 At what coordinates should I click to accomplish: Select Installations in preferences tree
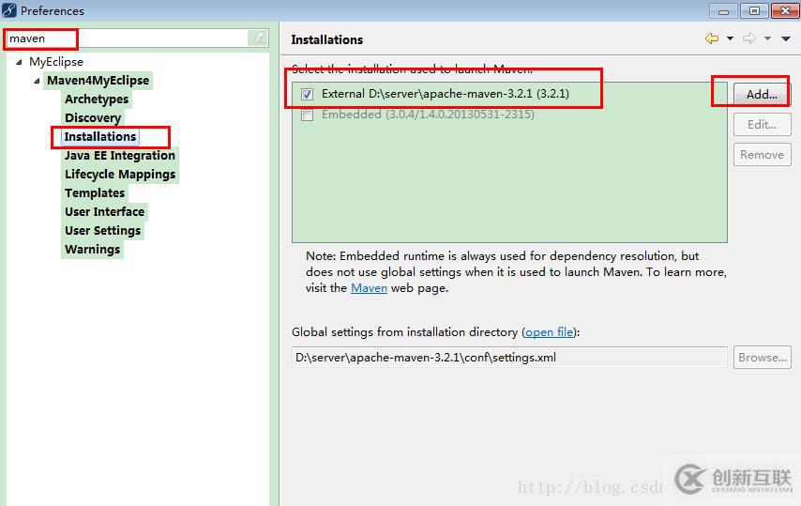(x=100, y=136)
